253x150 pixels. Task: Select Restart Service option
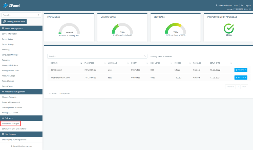8,81
